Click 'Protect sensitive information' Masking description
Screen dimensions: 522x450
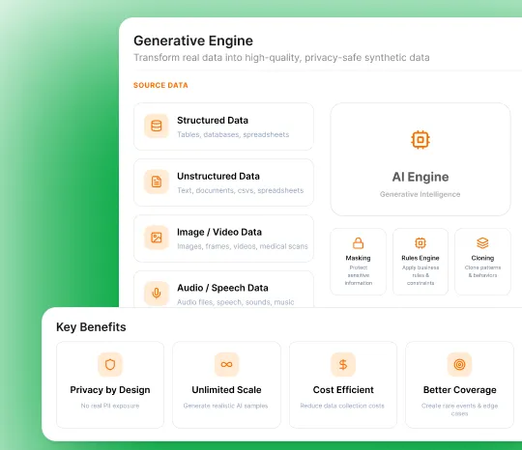click(359, 275)
